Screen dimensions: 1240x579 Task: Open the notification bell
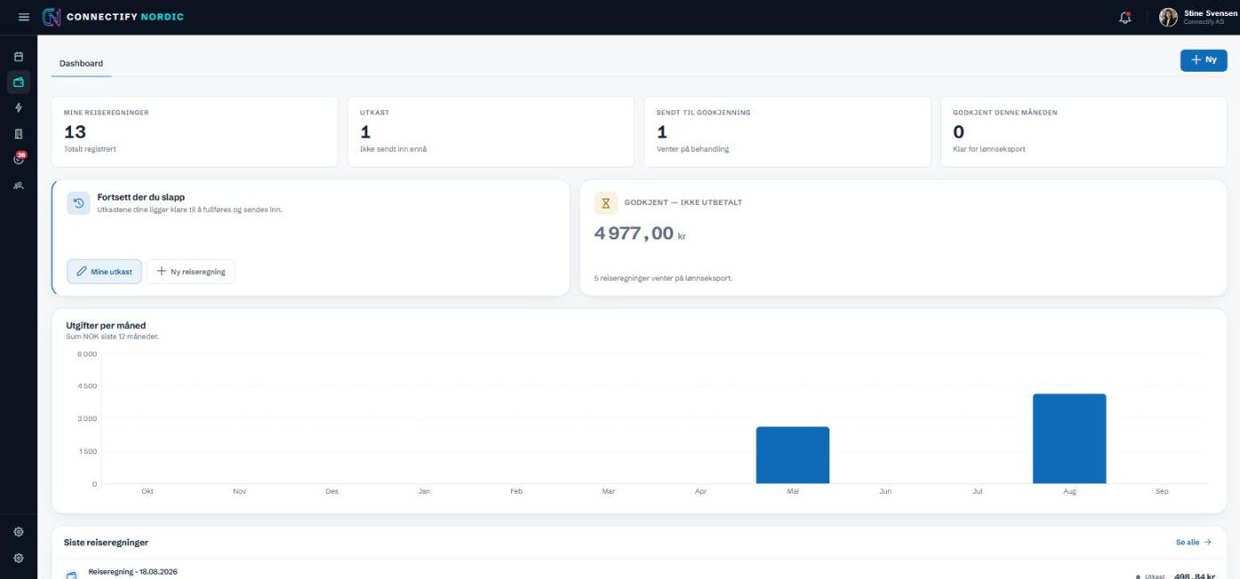(x=1126, y=17)
